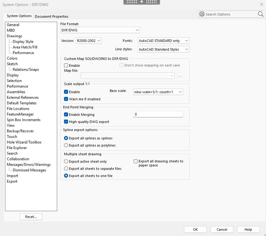Select Export all splines as polylines
The width and height of the screenshot is (266, 236).
(x=66, y=145)
